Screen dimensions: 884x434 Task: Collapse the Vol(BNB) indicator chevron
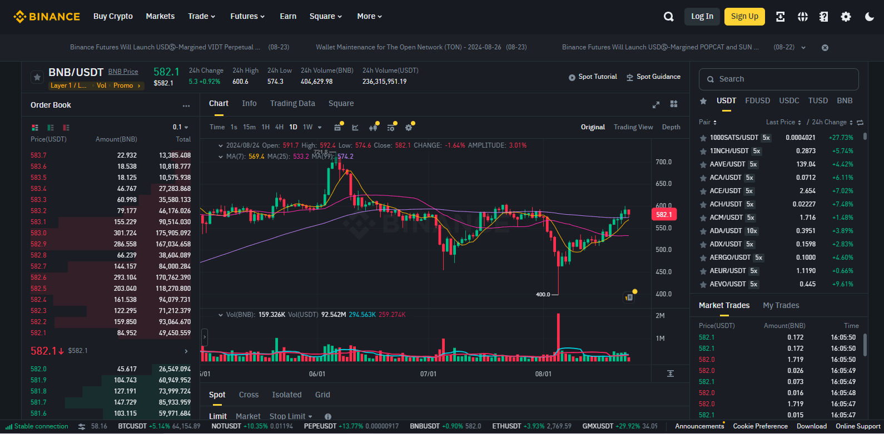(x=221, y=315)
